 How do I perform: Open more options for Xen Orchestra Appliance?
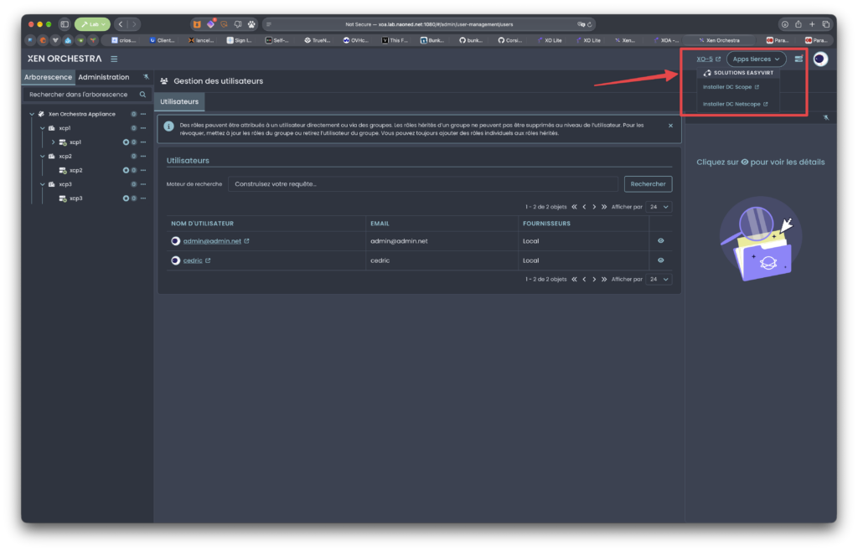tap(143, 114)
